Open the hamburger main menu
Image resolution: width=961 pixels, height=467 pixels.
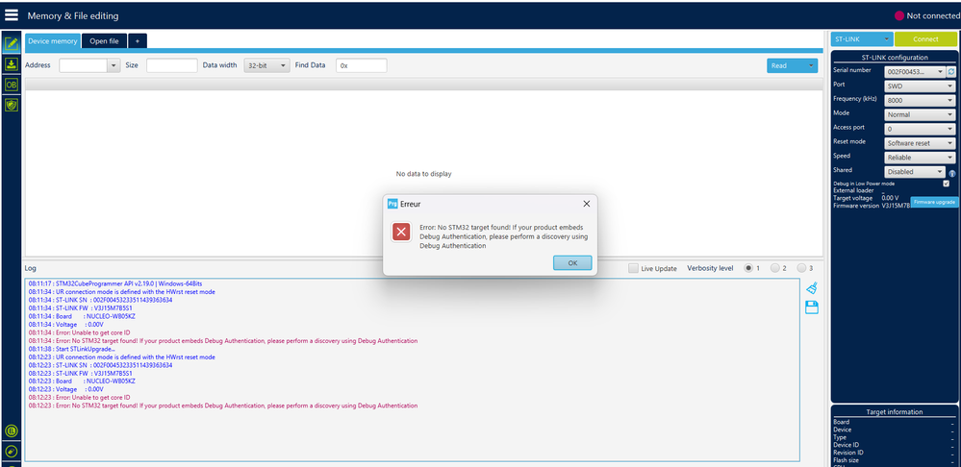[x=11, y=15]
